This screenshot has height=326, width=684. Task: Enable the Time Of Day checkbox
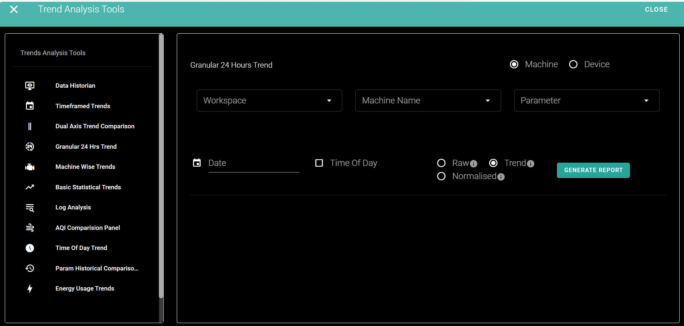(x=319, y=163)
